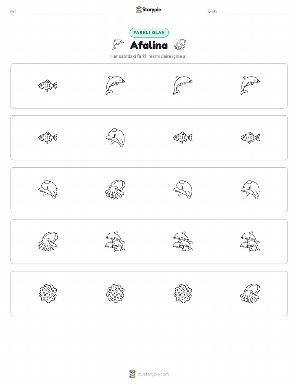Click the last fish in row two

250,138
